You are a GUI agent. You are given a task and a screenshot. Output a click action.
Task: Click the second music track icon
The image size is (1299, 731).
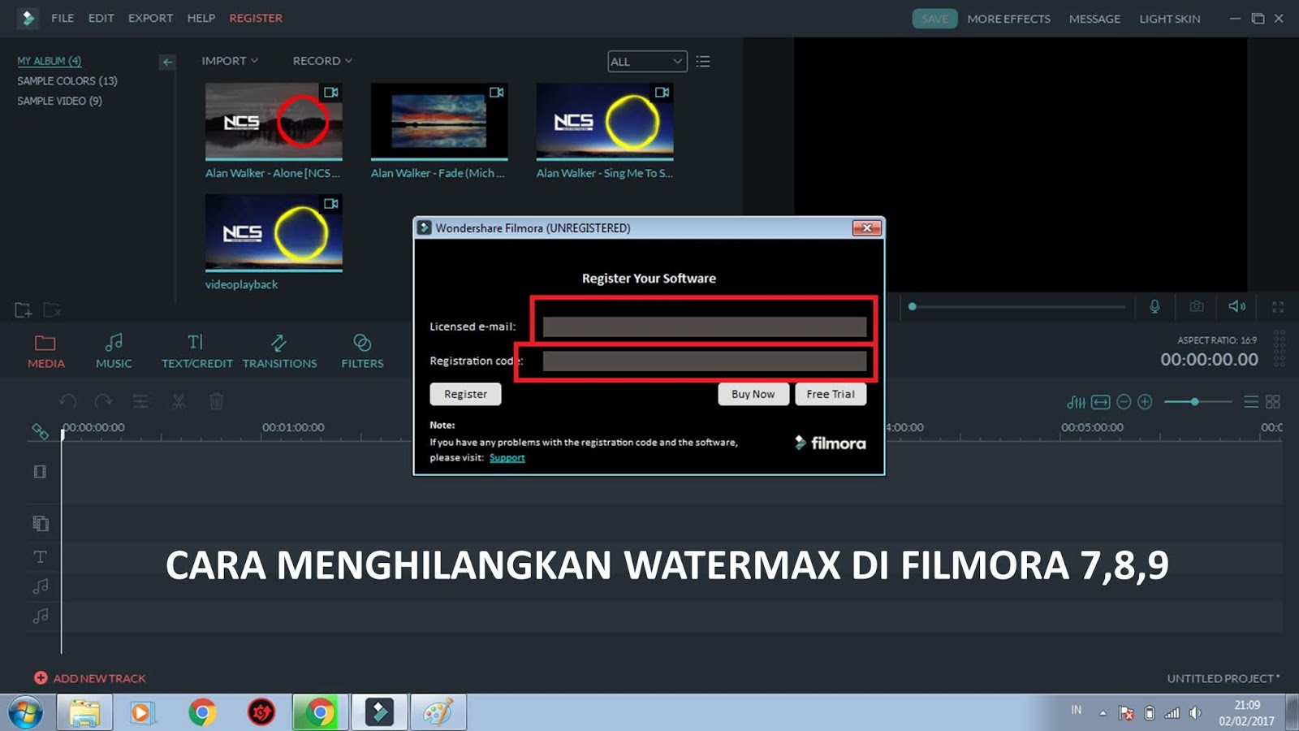(x=41, y=616)
